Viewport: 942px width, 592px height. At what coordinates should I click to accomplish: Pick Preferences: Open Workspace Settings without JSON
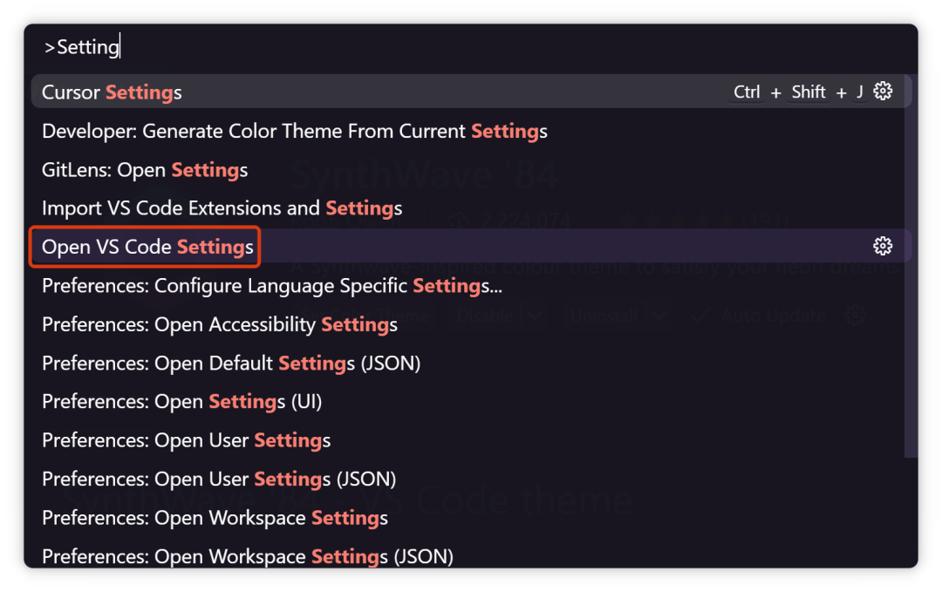[x=471, y=518]
